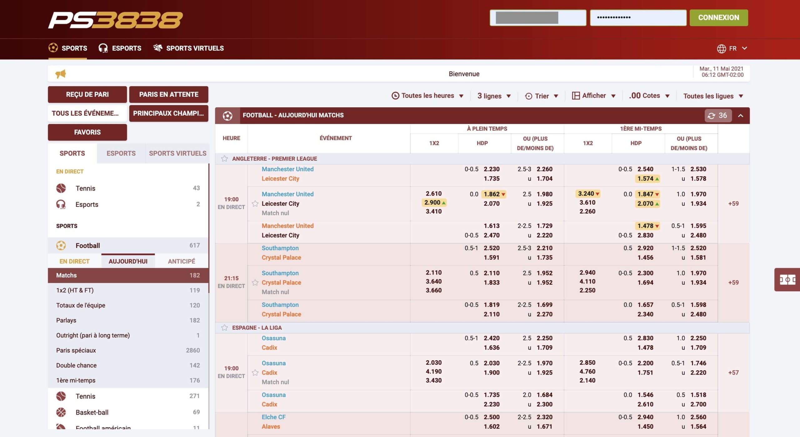Open Outright (pari à long terme)

pyautogui.click(x=128, y=335)
